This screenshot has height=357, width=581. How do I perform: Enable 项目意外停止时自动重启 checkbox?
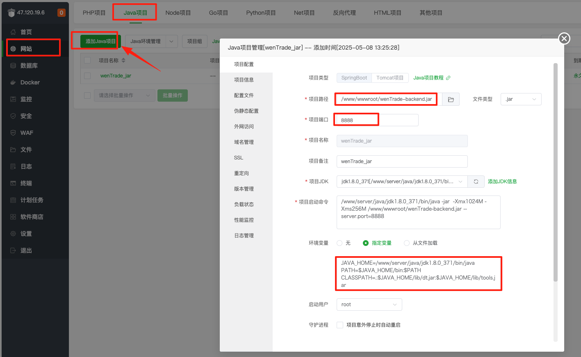coord(340,325)
